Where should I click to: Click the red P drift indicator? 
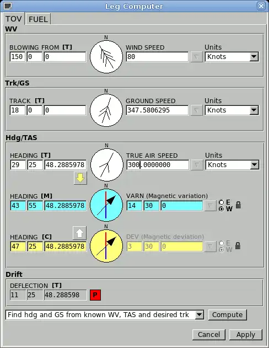click(x=95, y=295)
